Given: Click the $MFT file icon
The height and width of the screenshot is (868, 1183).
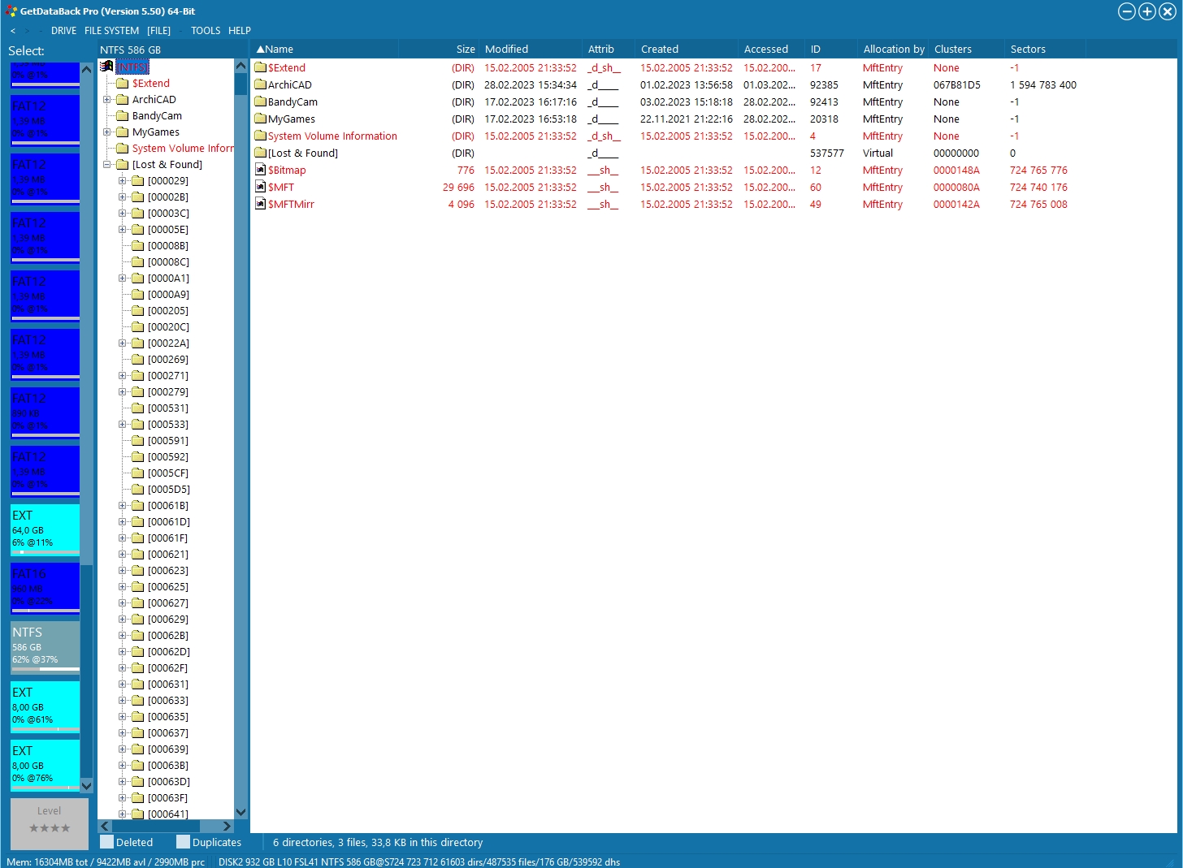Looking at the screenshot, I should pos(260,188).
